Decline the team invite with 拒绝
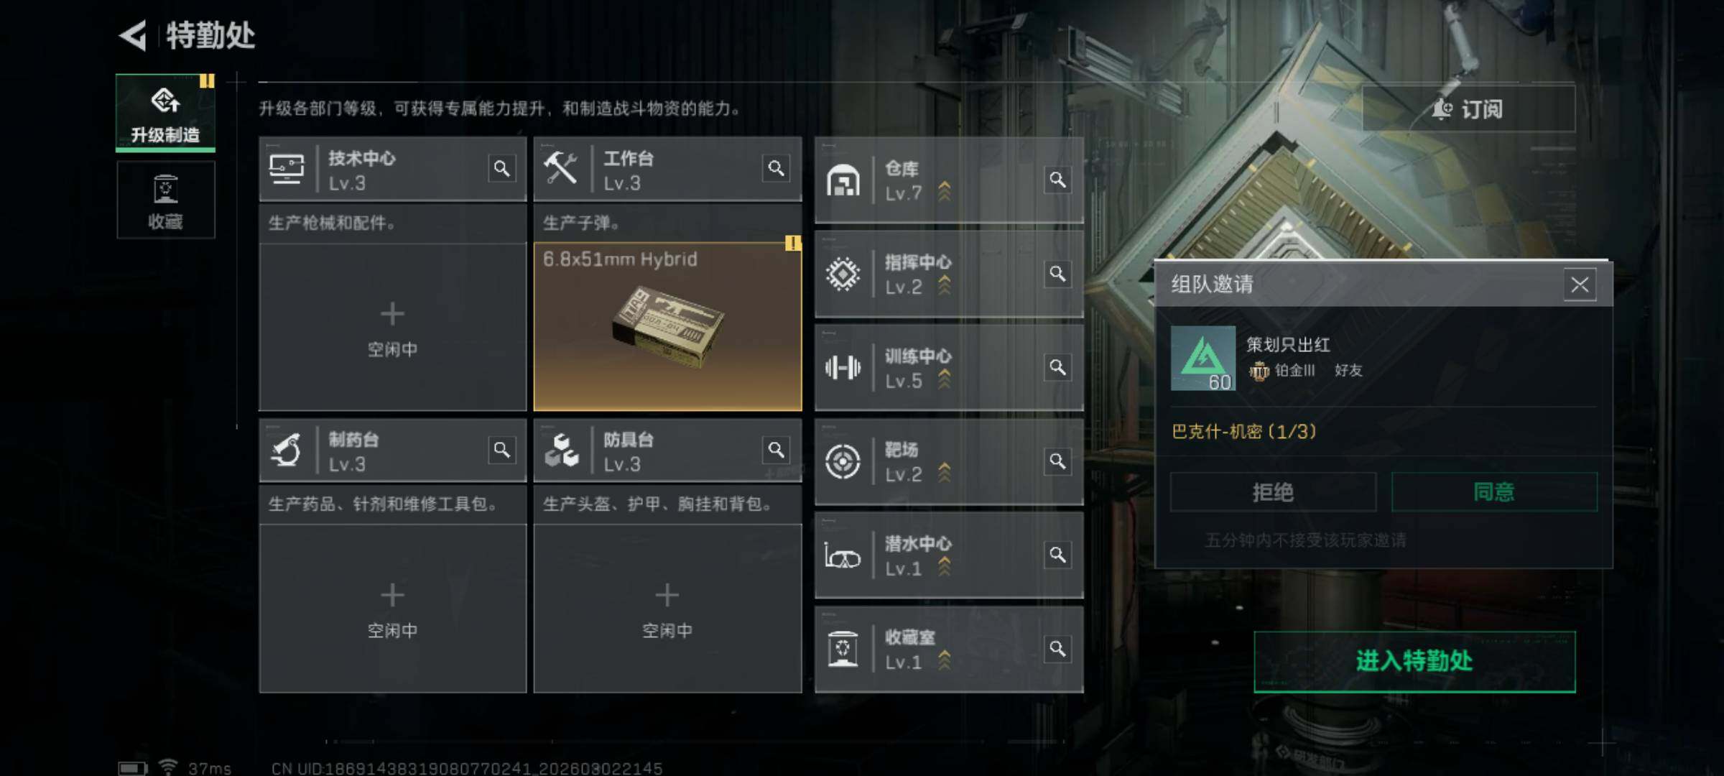Screen dimensions: 1724x776 click(x=1273, y=492)
